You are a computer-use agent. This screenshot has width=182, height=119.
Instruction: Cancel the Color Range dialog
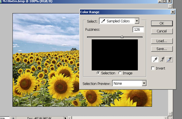pos(162,31)
